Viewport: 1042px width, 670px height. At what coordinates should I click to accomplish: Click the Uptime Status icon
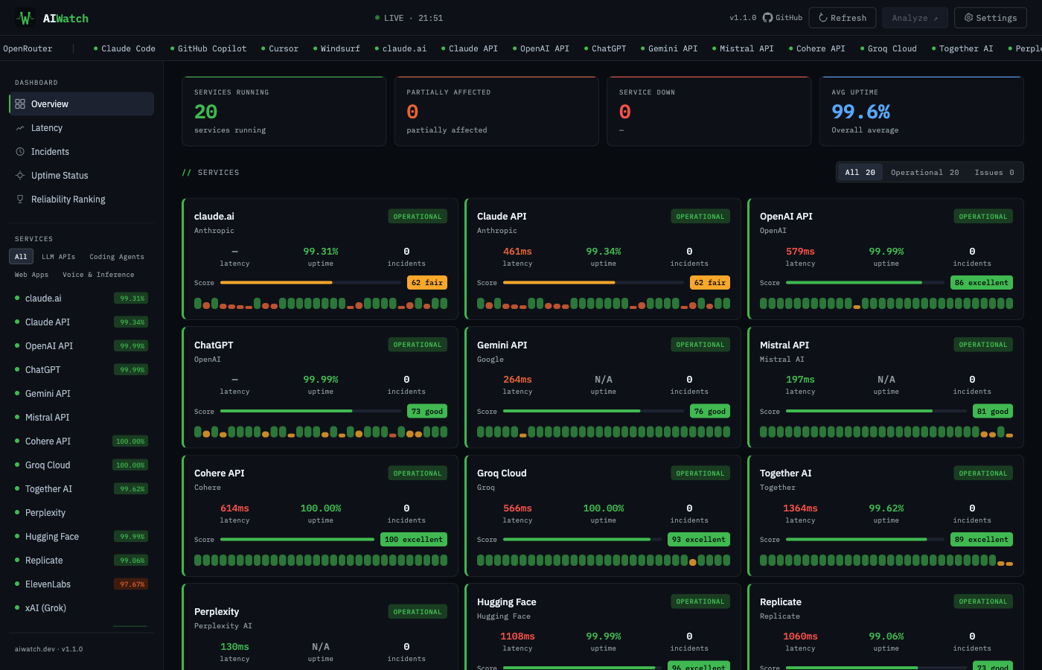click(x=20, y=176)
